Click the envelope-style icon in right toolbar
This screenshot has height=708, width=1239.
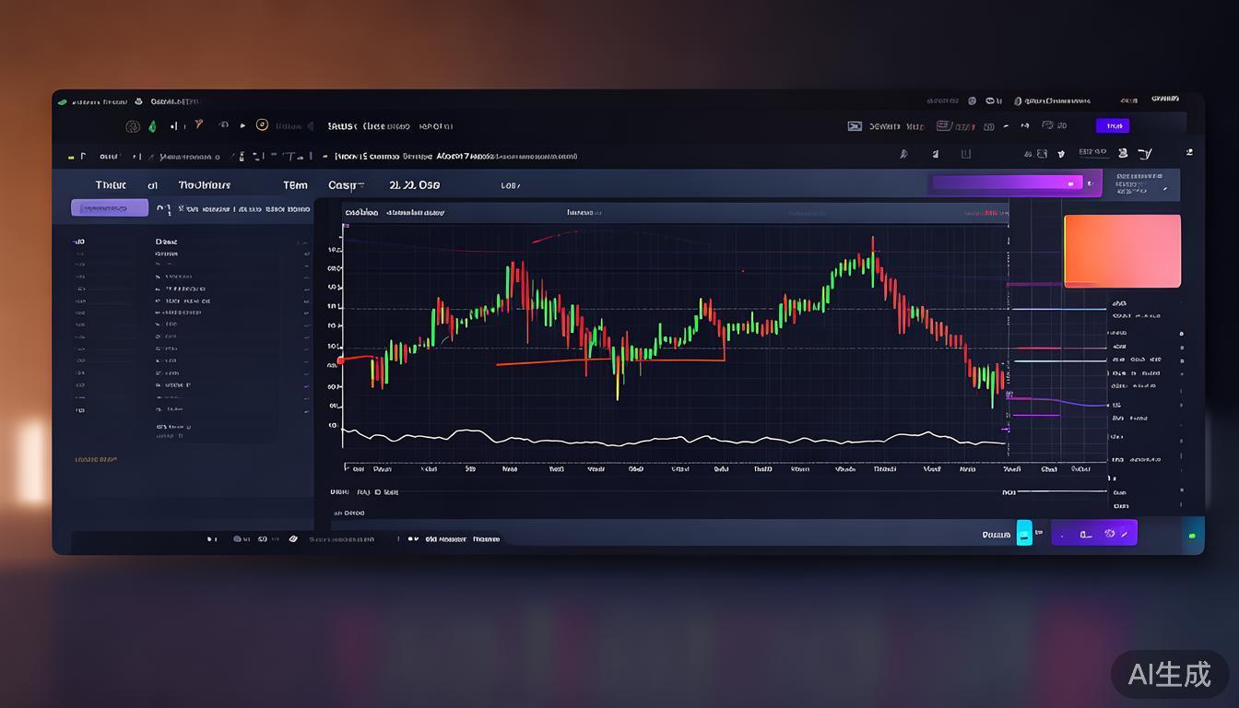pos(855,126)
